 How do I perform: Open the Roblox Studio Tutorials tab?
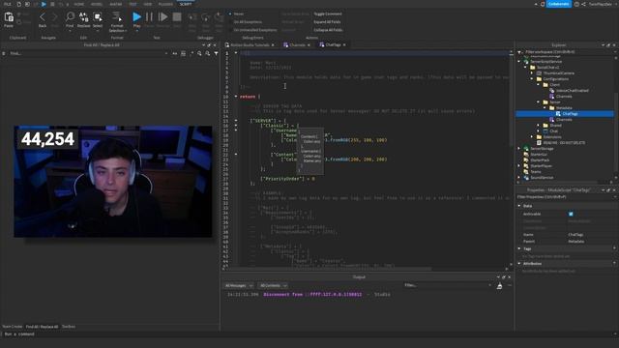250,45
